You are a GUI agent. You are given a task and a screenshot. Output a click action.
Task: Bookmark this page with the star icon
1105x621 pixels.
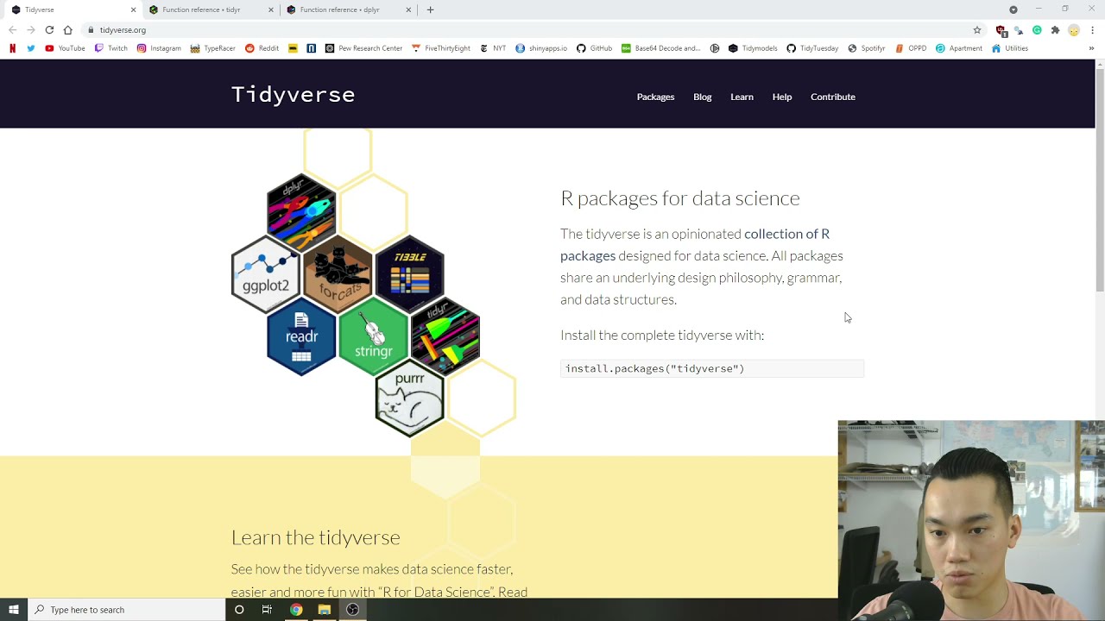[x=977, y=30]
